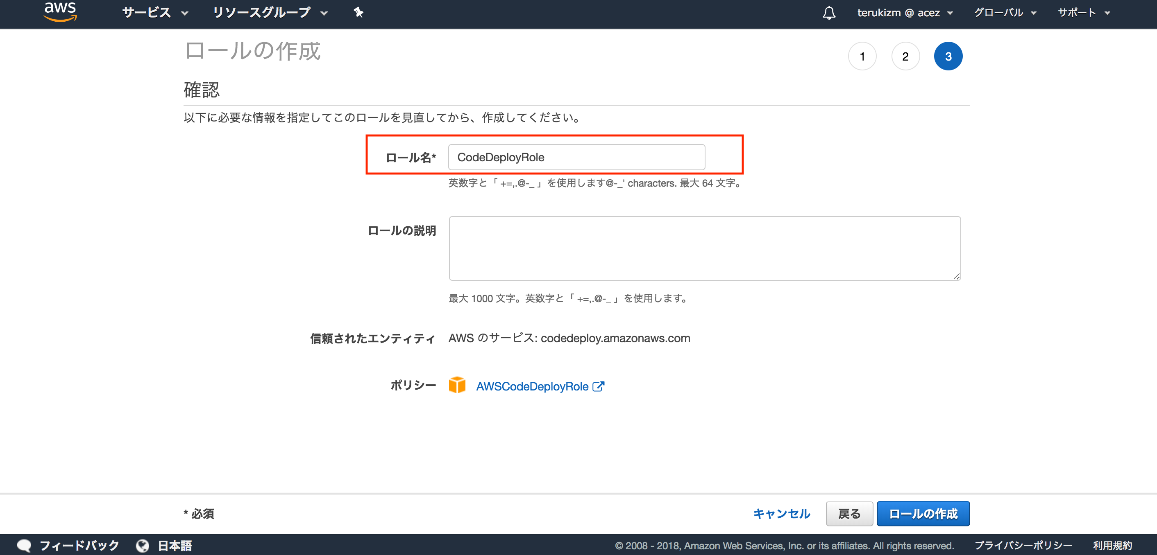Open the プライバシーポリシー link
This screenshot has height=555, width=1157.
coord(1023,546)
